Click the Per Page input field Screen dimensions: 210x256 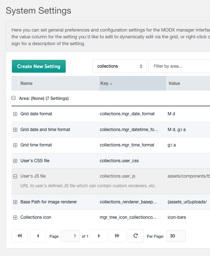click(x=176, y=236)
